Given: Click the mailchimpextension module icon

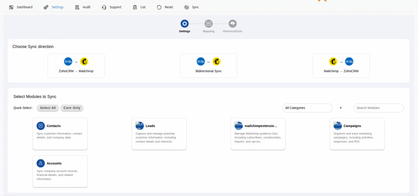Looking at the screenshot, I should (x=238, y=126).
